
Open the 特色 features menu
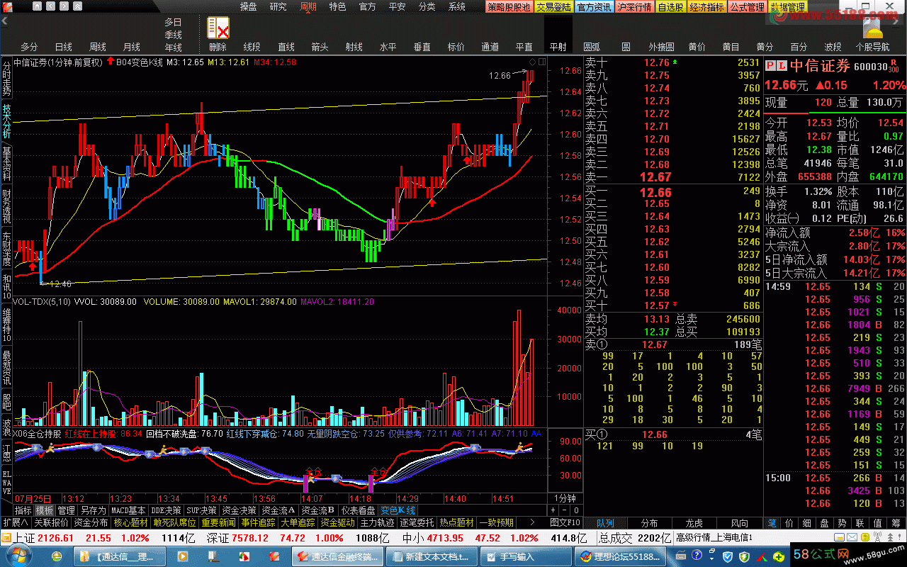[x=338, y=7]
